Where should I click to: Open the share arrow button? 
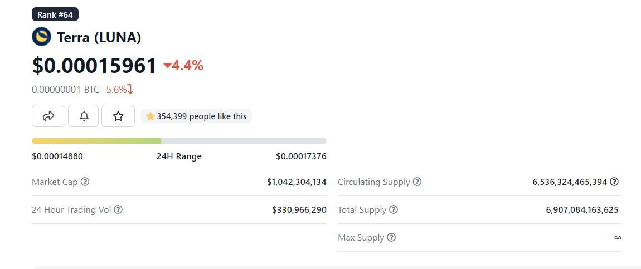(48, 116)
